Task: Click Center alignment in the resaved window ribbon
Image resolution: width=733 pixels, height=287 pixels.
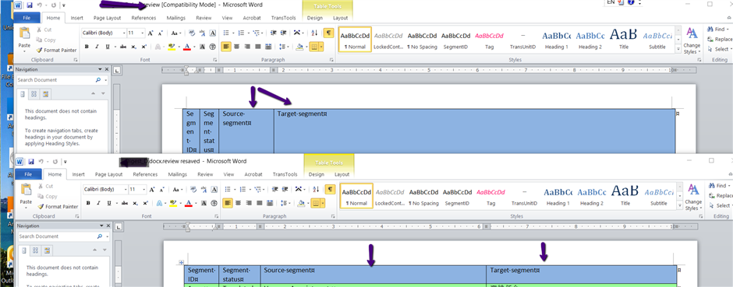Action: pyautogui.click(x=238, y=203)
